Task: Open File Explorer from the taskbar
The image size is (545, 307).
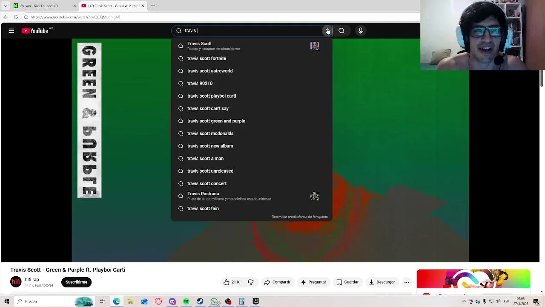Action: point(130,301)
